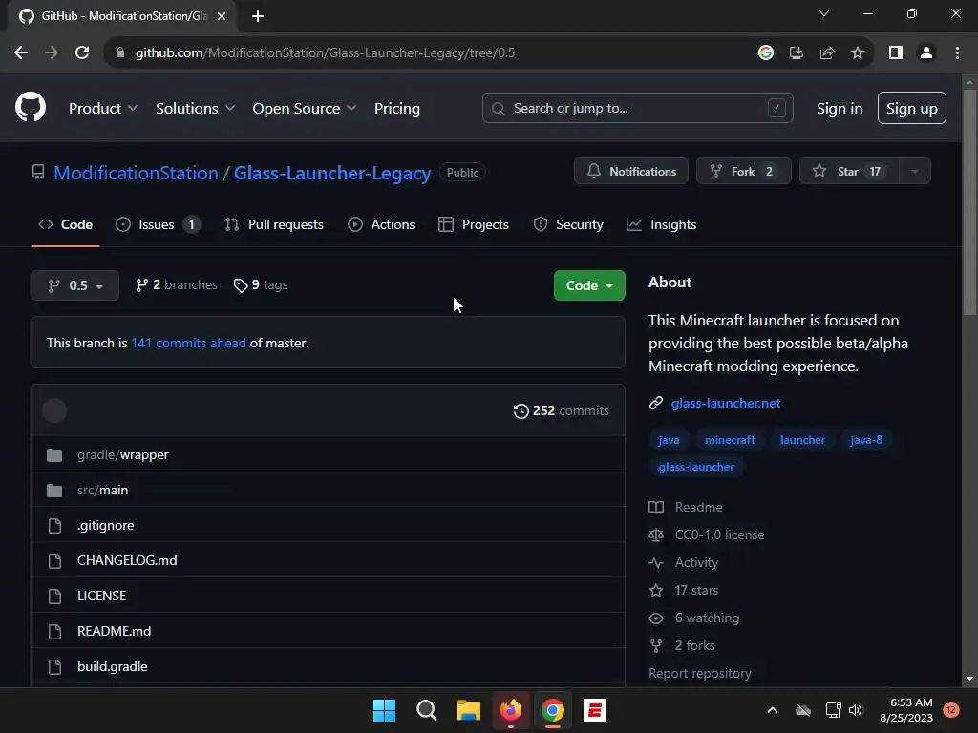Open a new browser tab
Screen dimensions: 978x733
pyautogui.click(x=258, y=16)
